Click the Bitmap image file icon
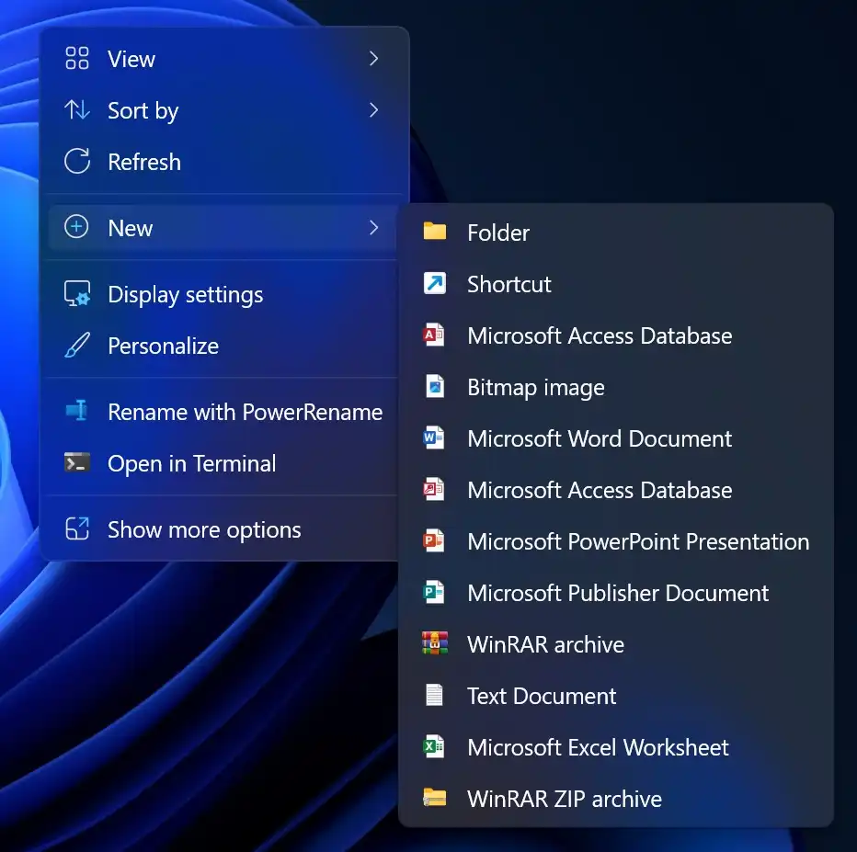 coord(435,386)
